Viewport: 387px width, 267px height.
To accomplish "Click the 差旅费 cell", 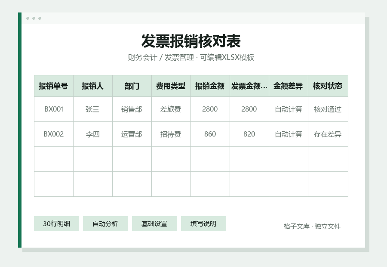I will [171, 109].
